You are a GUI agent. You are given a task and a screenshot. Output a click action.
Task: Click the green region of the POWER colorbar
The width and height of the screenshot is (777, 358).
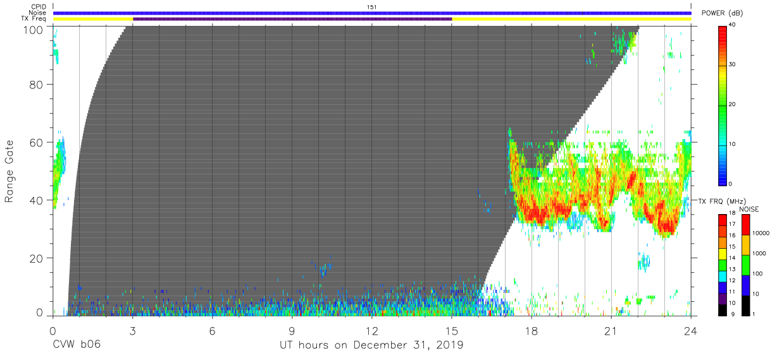point(723,104)
